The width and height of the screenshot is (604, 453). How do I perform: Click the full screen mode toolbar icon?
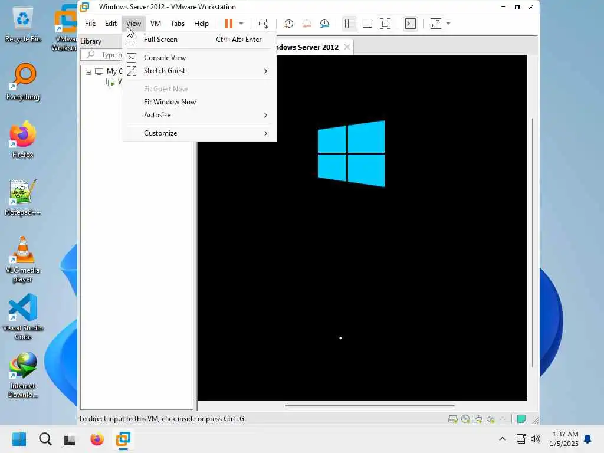[385, 24]
